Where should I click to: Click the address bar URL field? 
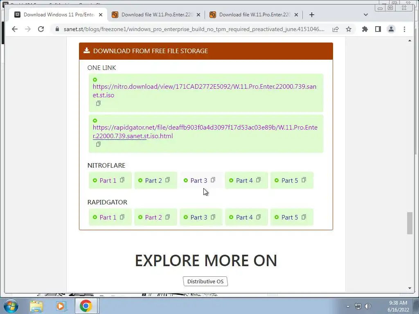pos(194,29)
